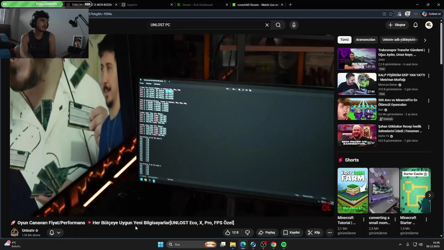
Task: Open KALP PİŞİRDİM EKİP YAN YATTI video
Action: tap(357, 84)
